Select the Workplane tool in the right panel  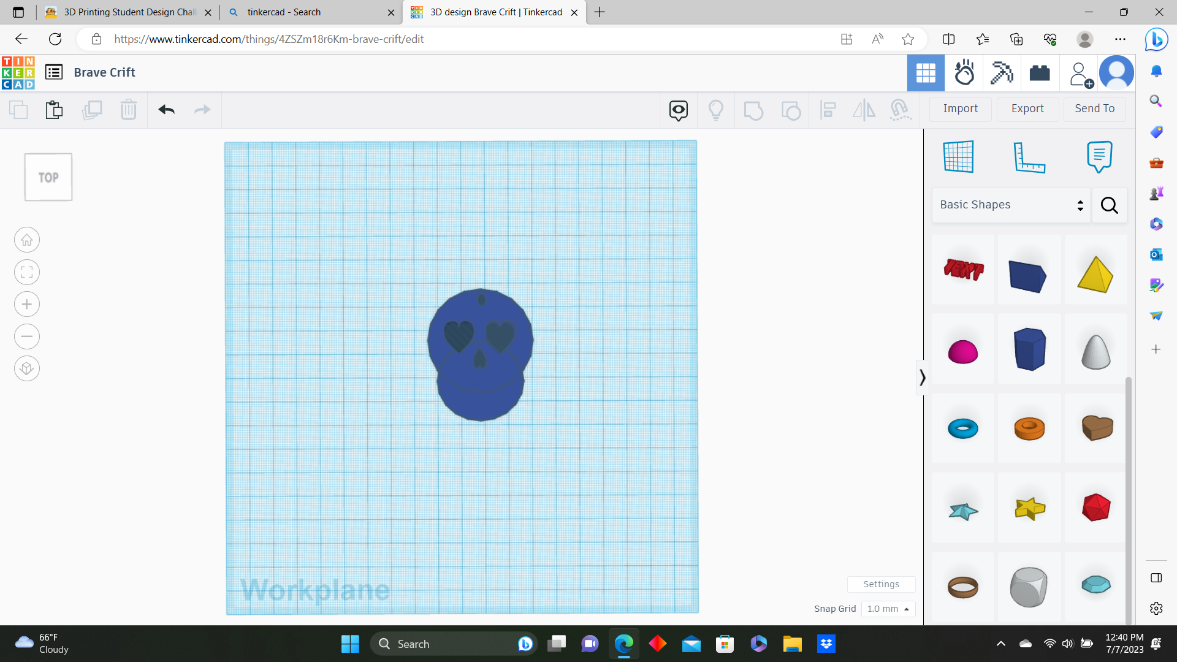coord(959,156)
